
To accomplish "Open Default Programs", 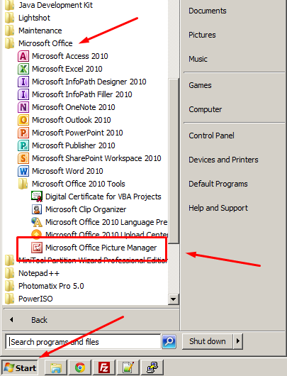I will tap(218, 184).
